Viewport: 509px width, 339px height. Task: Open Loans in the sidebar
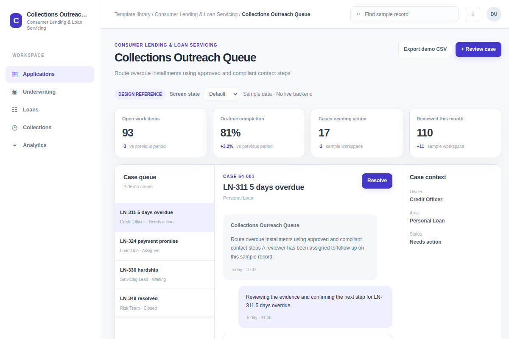pos(50,110)
